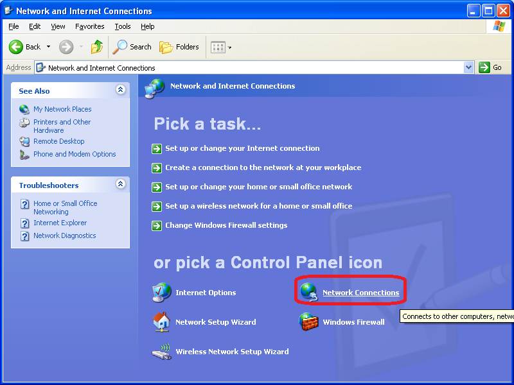Click the arrow icon beside Set up Internet connection
The width and height of the screenshot is (514, 385).
coord(157,149)
